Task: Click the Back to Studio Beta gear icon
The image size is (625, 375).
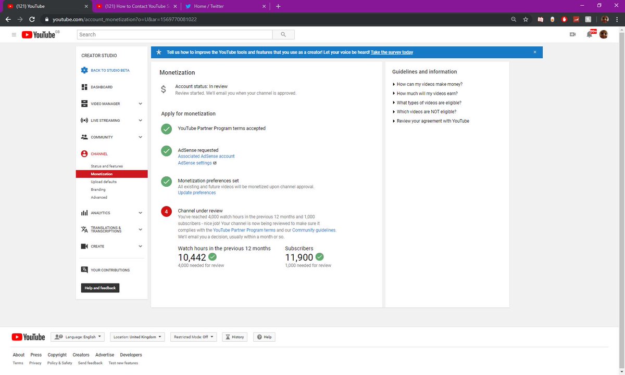Action: click(84, 70)
